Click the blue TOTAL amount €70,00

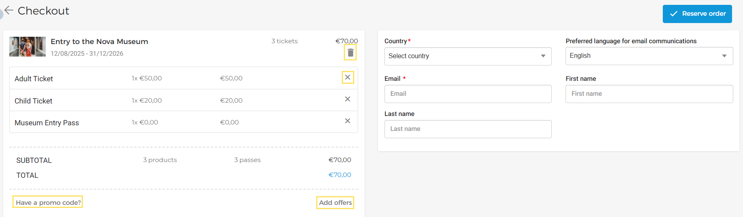pyautogui.click(x=339, y=175)
